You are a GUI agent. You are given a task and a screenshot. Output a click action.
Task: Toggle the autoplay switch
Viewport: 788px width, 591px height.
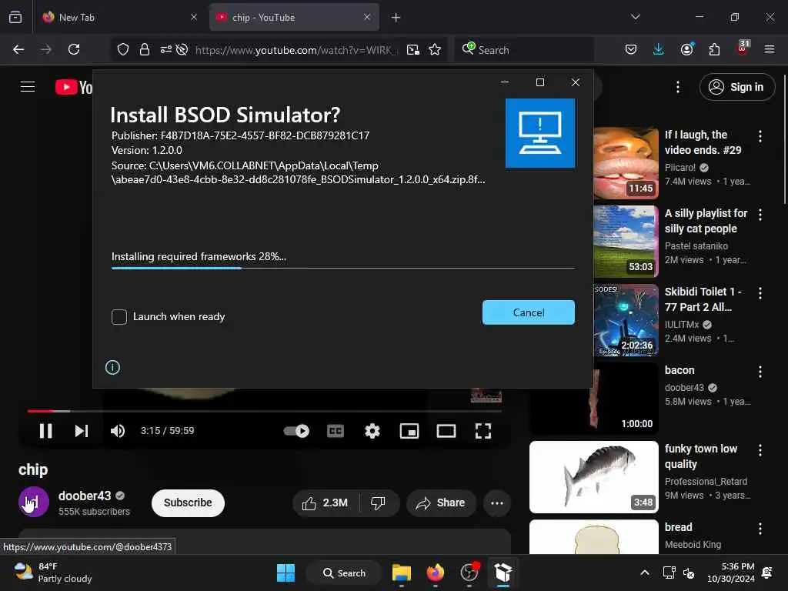[296, 431]
